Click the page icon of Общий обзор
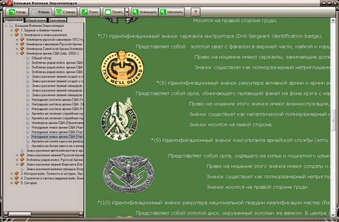This screenshot has width=339, height=222. 27,58
